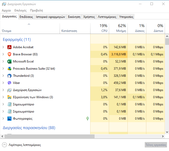This screenshot has width=169, height=151.
Task: Switch to the Υπηρεσίες tab
Action: tap(126, 17)
